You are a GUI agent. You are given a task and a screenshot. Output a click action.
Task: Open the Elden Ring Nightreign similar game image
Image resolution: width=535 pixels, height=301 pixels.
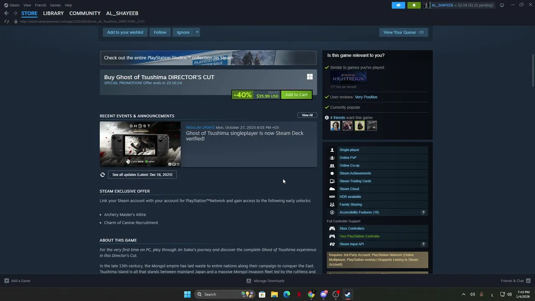348,77
